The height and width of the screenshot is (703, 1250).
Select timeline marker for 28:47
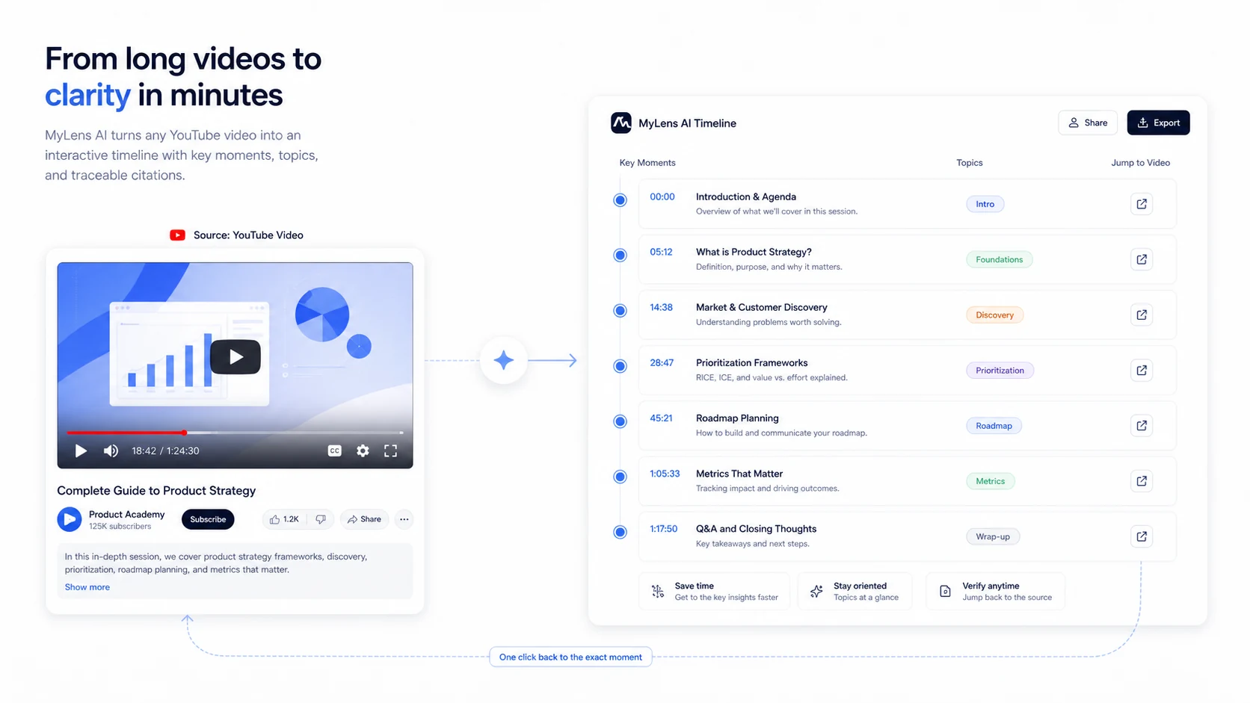pyautogui.click(x=620, y=366)
